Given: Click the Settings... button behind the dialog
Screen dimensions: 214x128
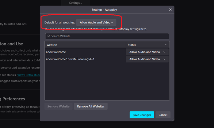Looking at the screenshot, I should (75, 3).
